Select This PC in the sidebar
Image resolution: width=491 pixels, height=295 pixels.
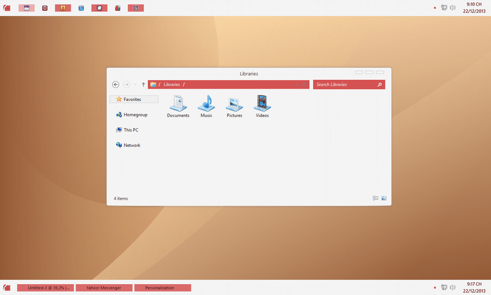point(131,130)
